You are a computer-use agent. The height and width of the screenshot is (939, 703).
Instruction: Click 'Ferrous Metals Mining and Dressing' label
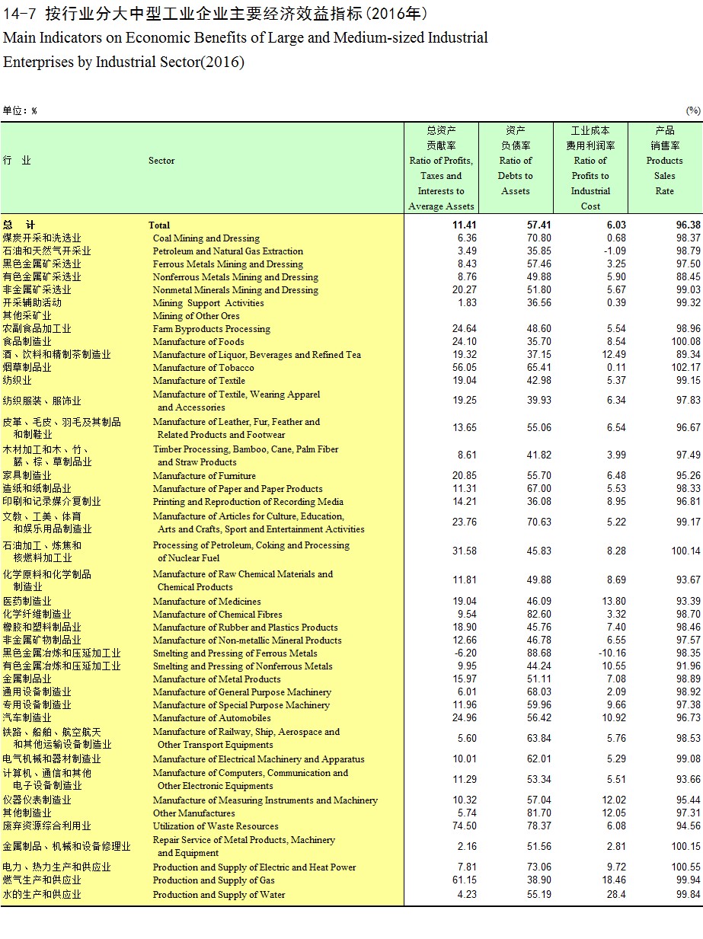(x=228, y=264)
